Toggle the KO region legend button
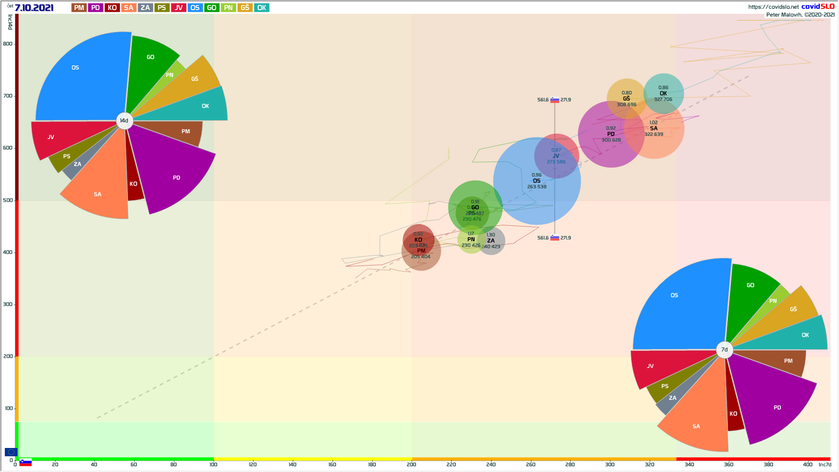 click(x=112, y=8)
